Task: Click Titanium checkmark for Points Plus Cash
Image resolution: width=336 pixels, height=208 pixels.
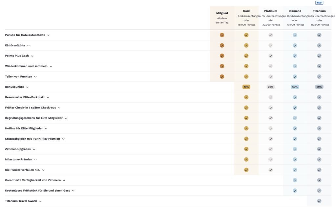Action: pos(319,56)
